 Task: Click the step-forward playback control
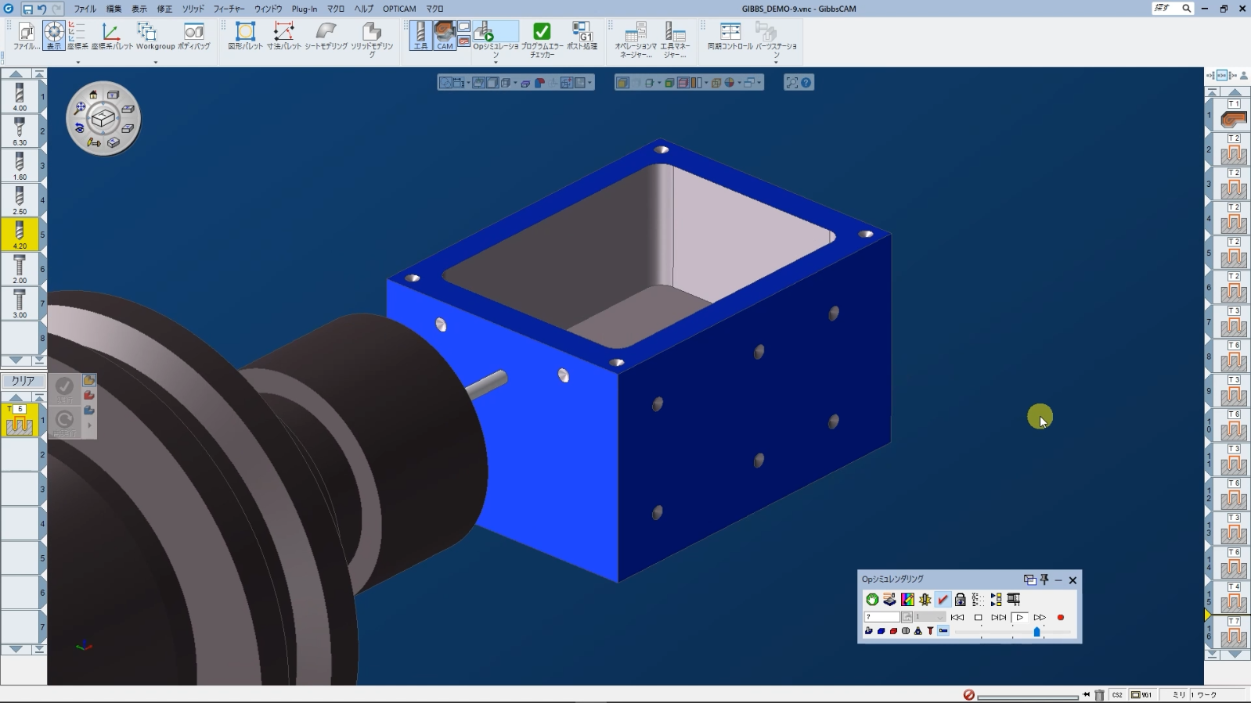click(x=998, y=617)
